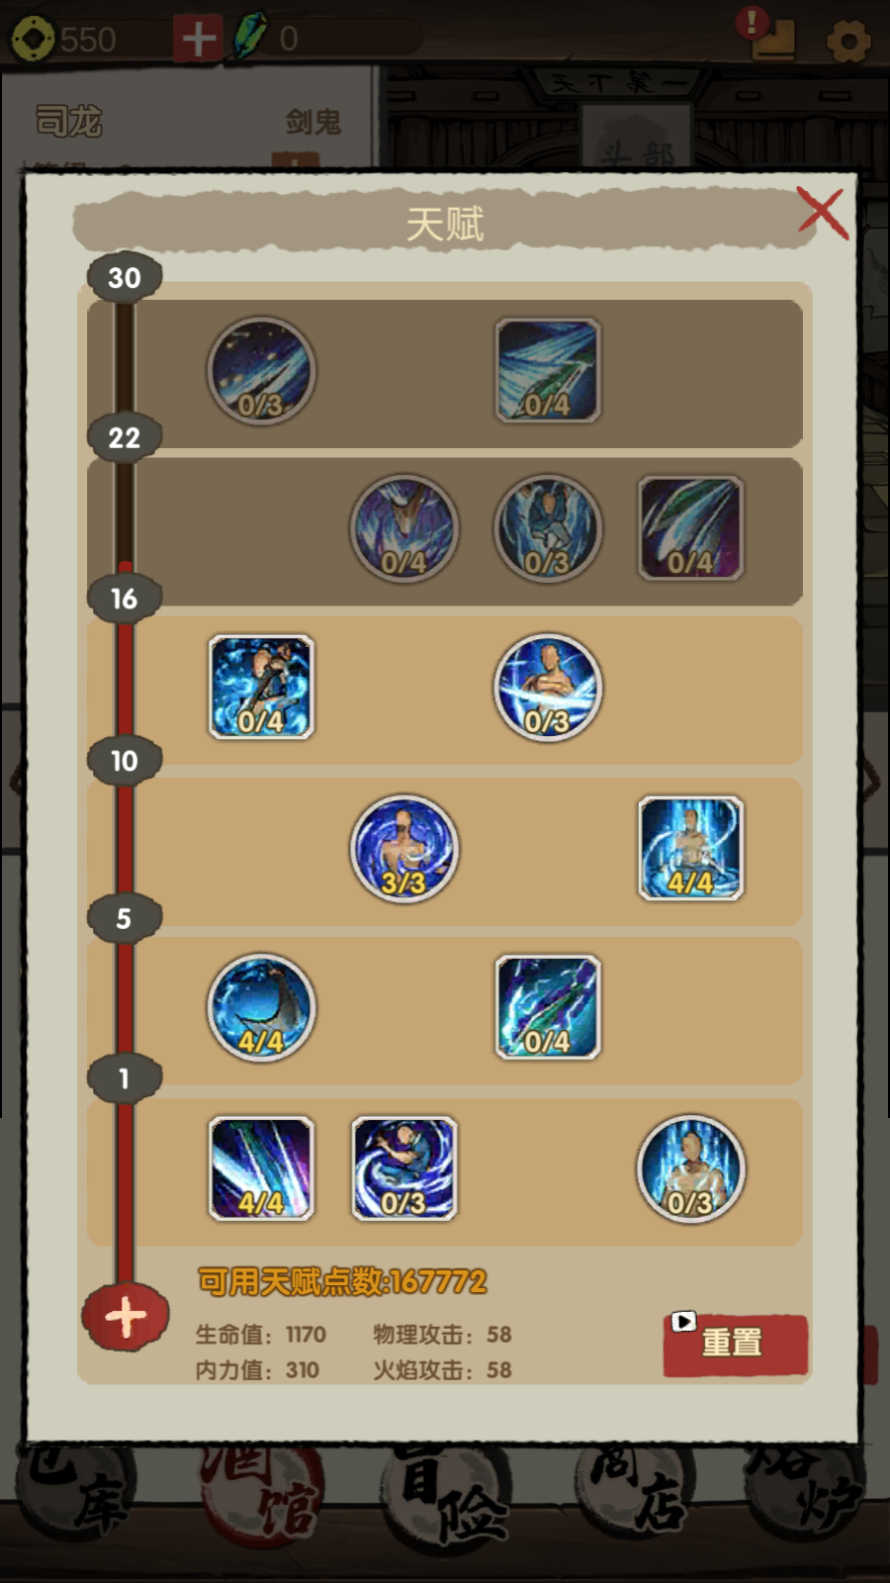The height and width of the screenshot is (1583, 890).
Task: Choose the standing aura talent 0/3 in the bottom row
Action: 690,1168
